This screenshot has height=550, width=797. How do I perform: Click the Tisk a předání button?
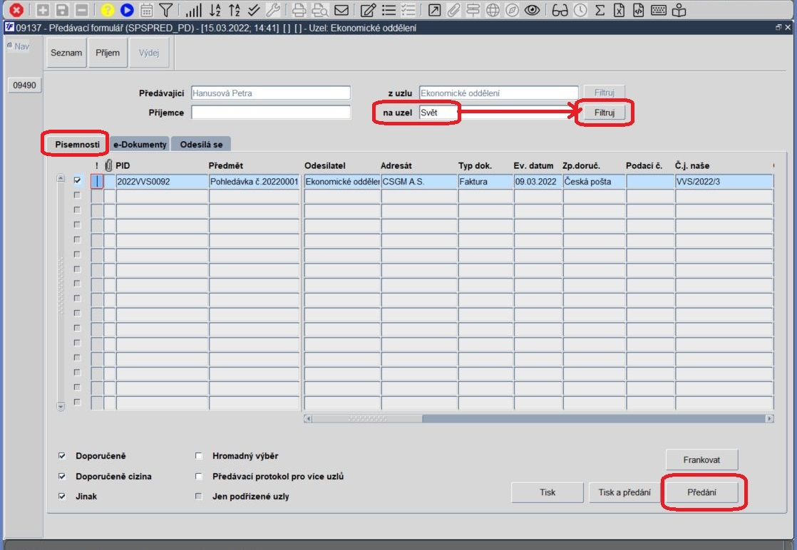(x=624, y=492)
